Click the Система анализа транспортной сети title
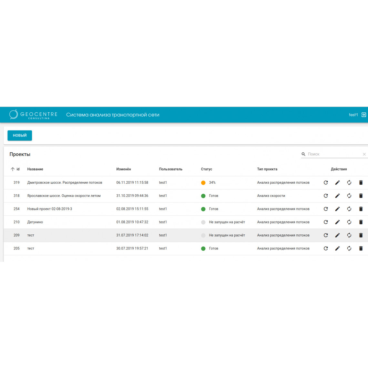Screen dimensions: 368x368 (x=113, y=115)
